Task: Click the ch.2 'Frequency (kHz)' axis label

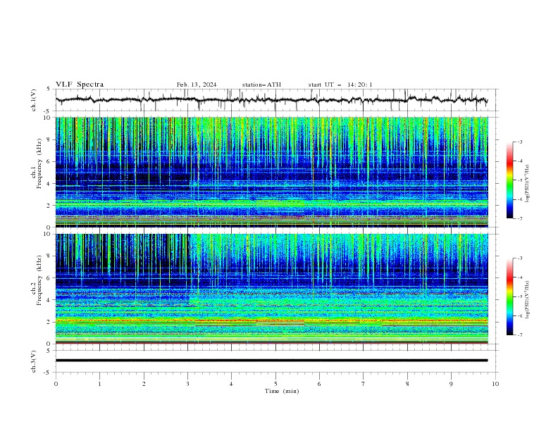Action: 39,280
